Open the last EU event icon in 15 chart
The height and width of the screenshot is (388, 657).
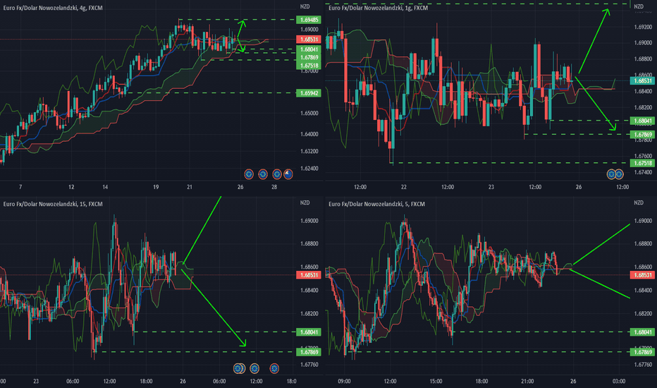click(x=274, y=368)
